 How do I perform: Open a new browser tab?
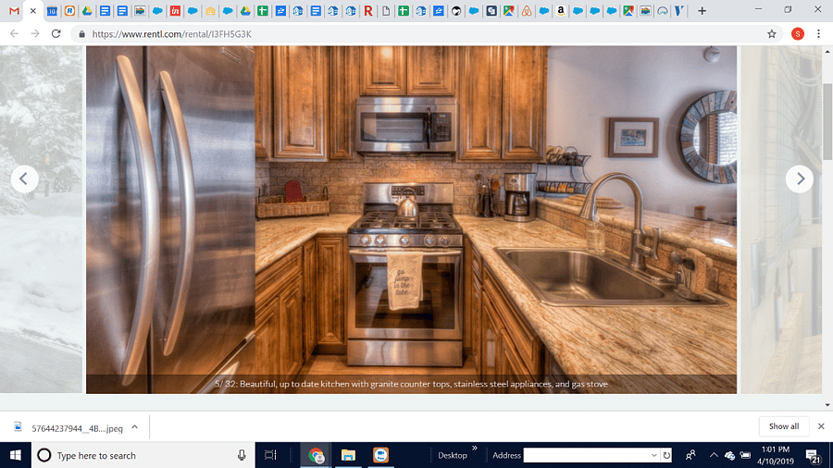[x=702, y=10]
